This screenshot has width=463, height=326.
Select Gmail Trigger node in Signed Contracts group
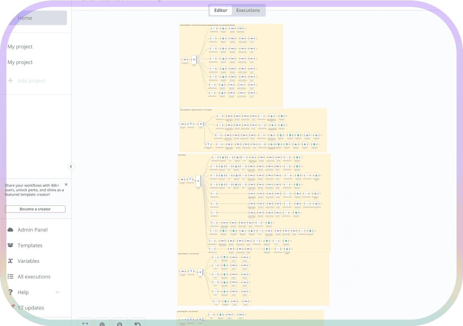pyautogui.click(x=183, y=124)
